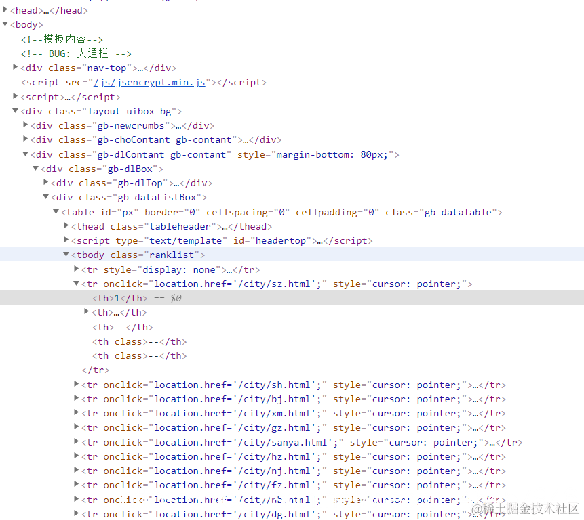Collapse the layout-uibox-bg div

[16, 110]
